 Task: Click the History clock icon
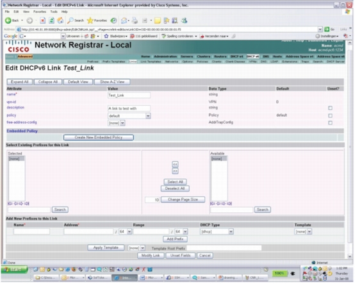click(113, 21)
